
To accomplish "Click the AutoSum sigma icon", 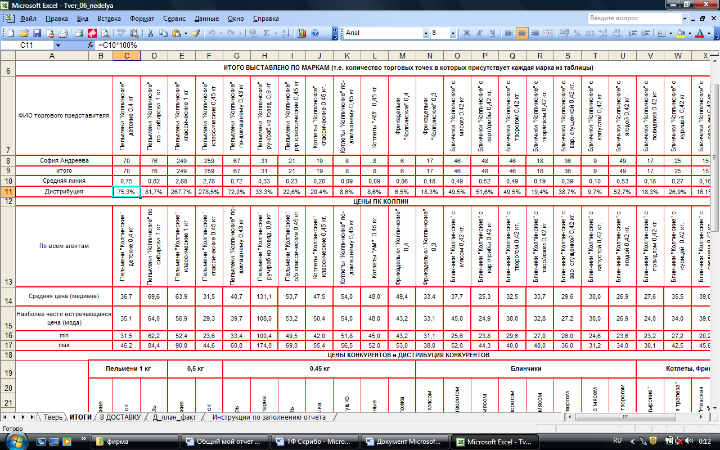I will (266, 33).
